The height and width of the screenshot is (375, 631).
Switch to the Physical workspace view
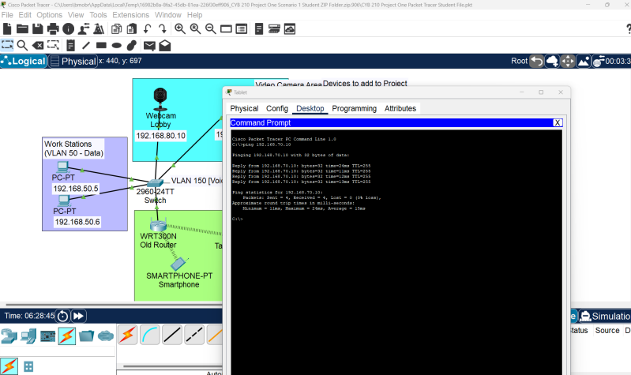click(x=72, y=61)
